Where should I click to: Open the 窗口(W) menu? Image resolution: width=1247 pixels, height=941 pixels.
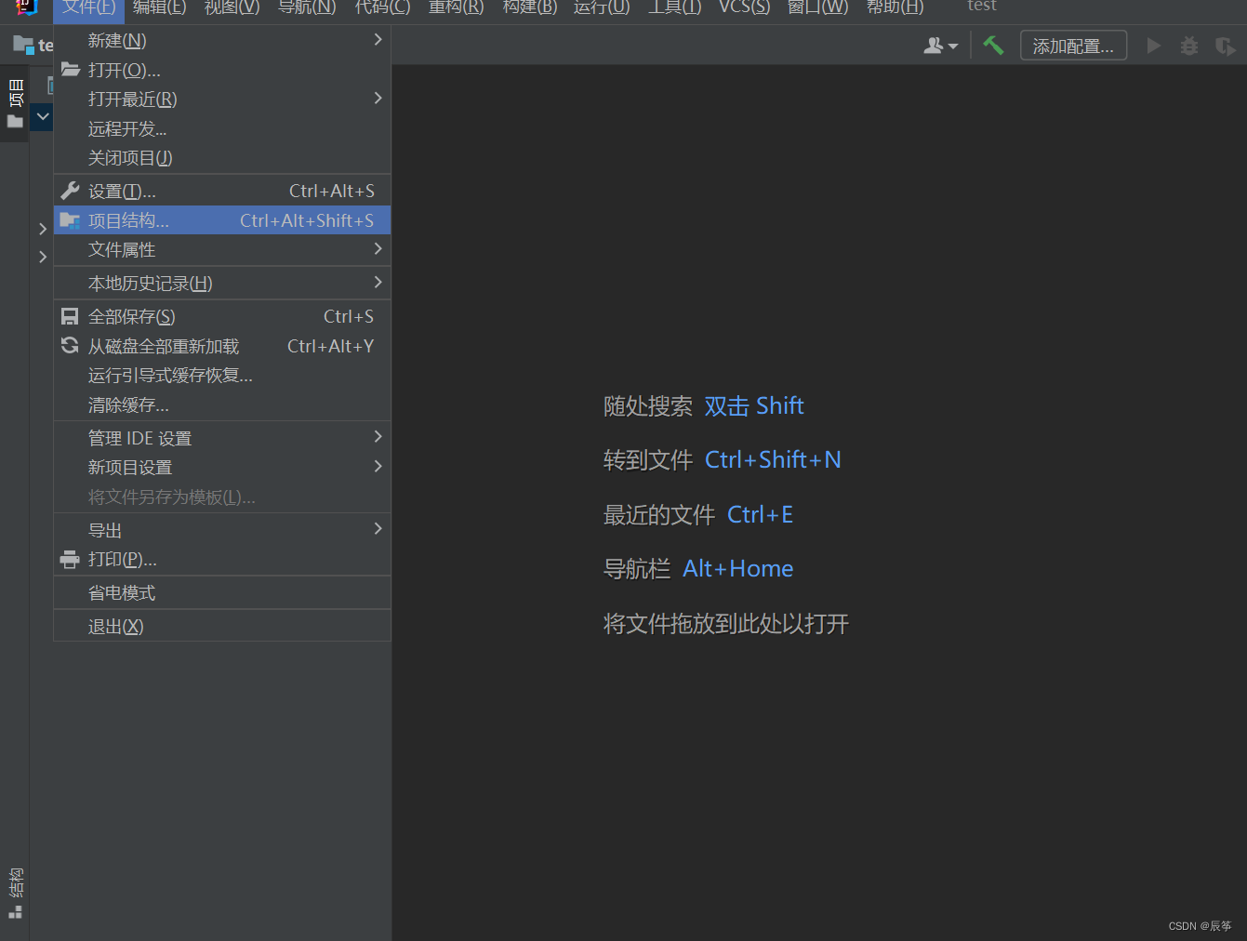click(817, 7)
